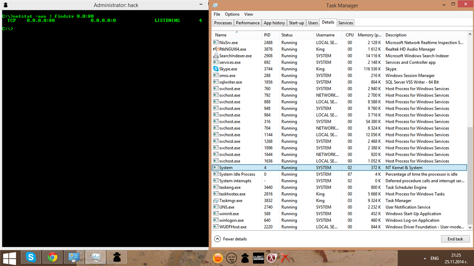Image resolution: width=474 pixels, height=266 pixels.
Task: Select svchost.exe with PID 1636
Action: pos(340,161)
